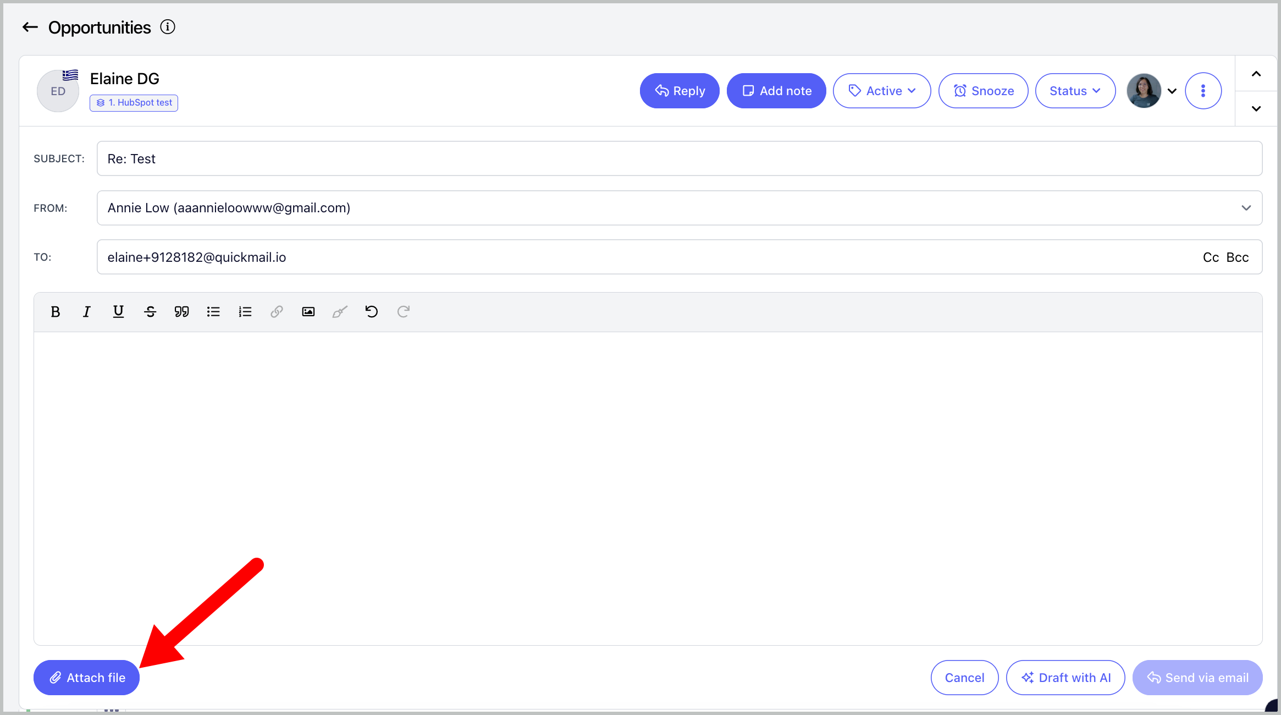Go back from Opportunities page
The image size is (1281, 715).
pos(30,27)
